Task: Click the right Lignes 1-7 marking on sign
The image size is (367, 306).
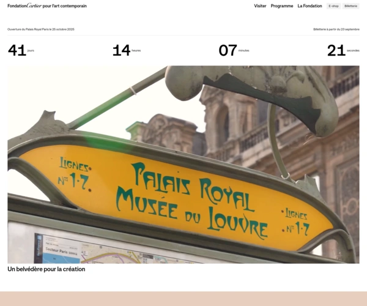Action: [x=295, y=221]
